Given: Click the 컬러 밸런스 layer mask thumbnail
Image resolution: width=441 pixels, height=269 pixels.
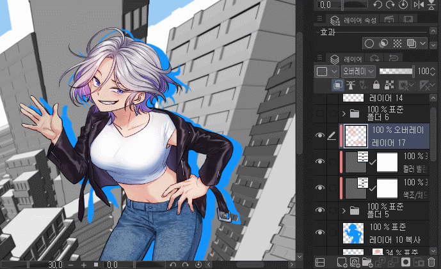Looking at the screenshot, I should tap(387, 162).
